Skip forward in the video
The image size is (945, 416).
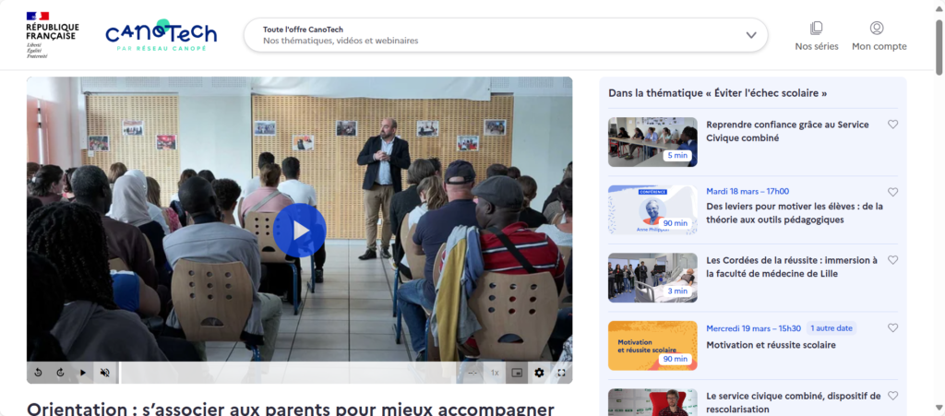60,373
